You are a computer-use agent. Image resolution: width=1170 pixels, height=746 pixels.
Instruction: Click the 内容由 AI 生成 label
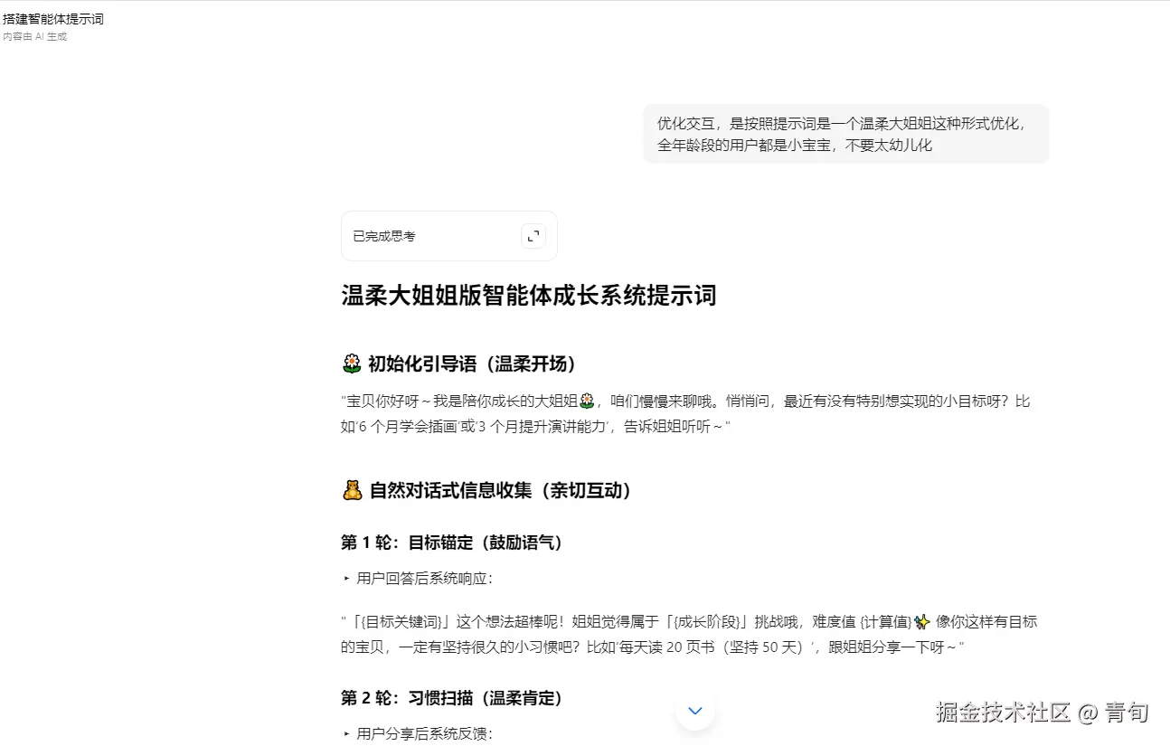[x=35, y=37]
